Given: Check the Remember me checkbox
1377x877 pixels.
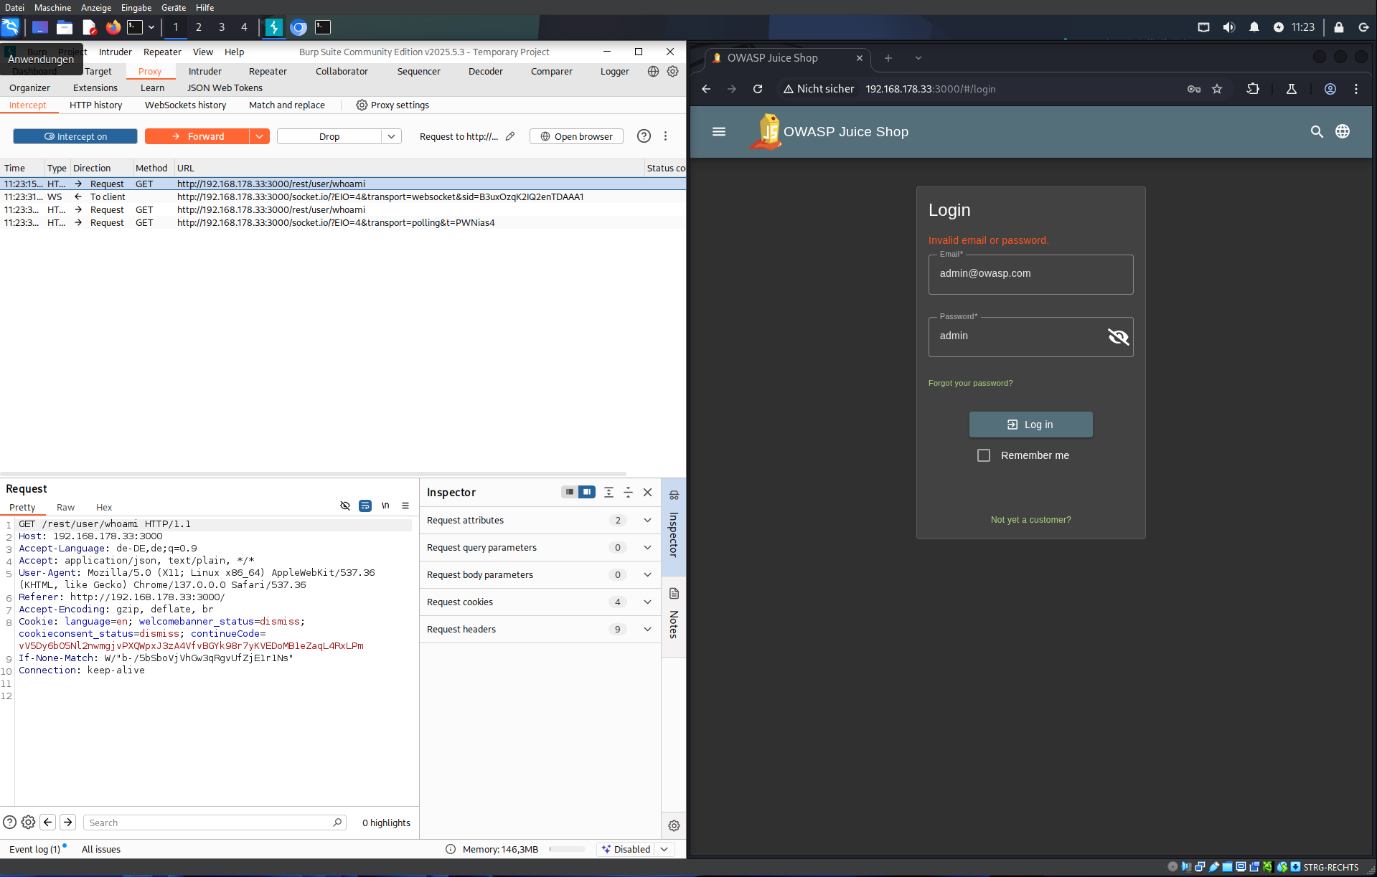Looking at the screenshot, I should point(984,455).
